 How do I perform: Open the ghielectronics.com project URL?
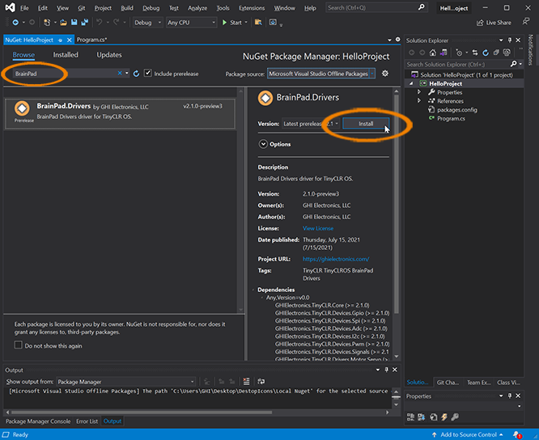pyautogui.click(x=336, y=259)
